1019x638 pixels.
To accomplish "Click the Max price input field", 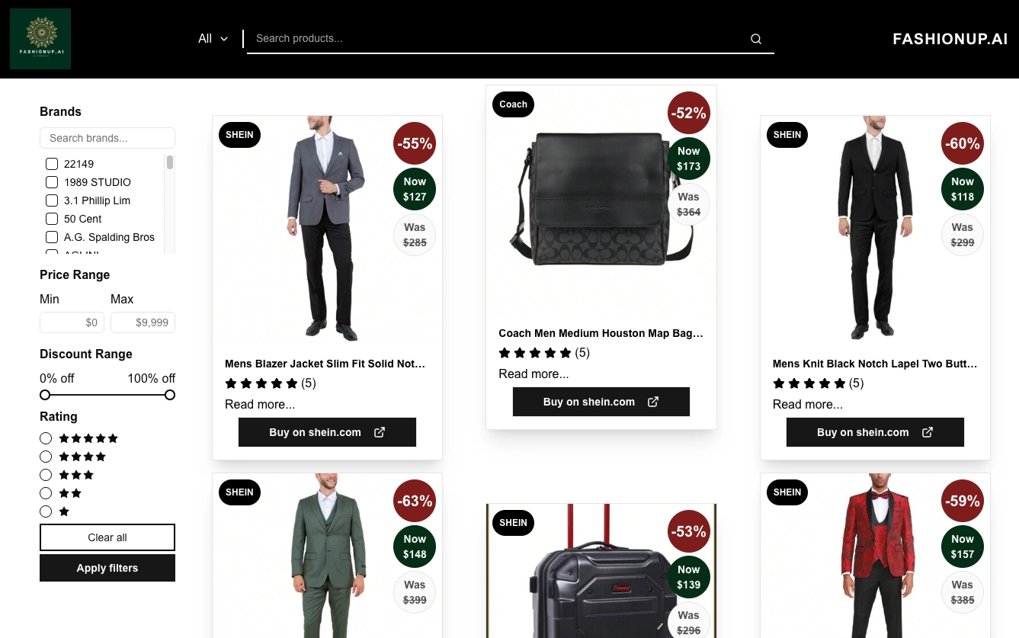I will (x=143, y=322).
